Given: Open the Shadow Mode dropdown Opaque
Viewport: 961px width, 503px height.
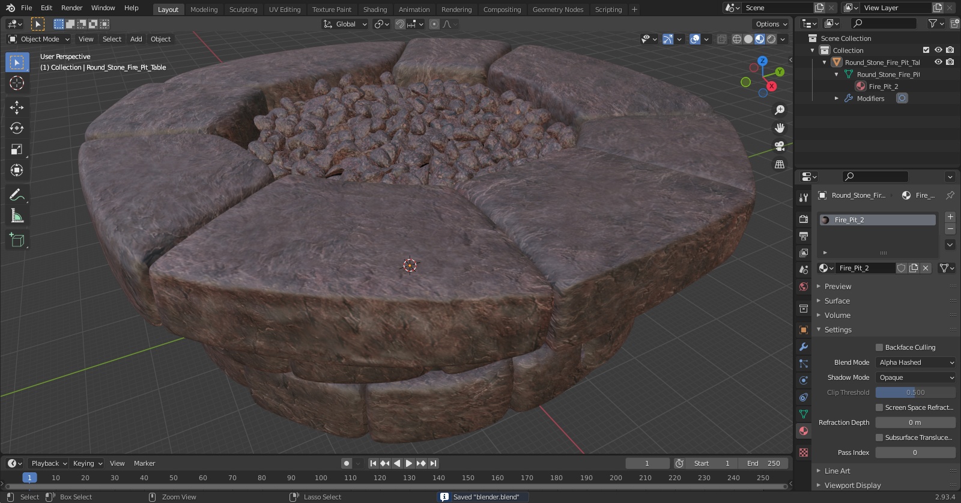Looking at the screenshot, I should coord(915,377).
